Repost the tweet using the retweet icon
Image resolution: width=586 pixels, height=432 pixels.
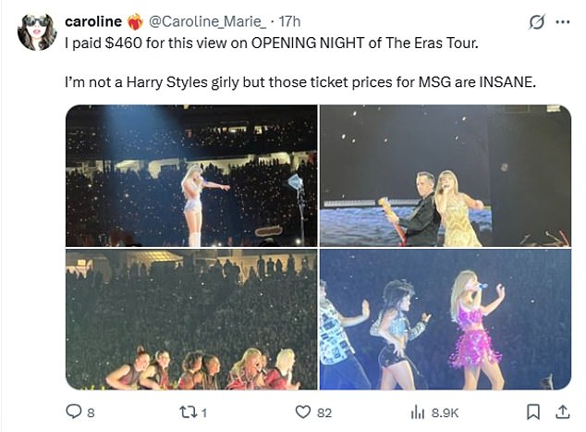[x=188, y=412]
